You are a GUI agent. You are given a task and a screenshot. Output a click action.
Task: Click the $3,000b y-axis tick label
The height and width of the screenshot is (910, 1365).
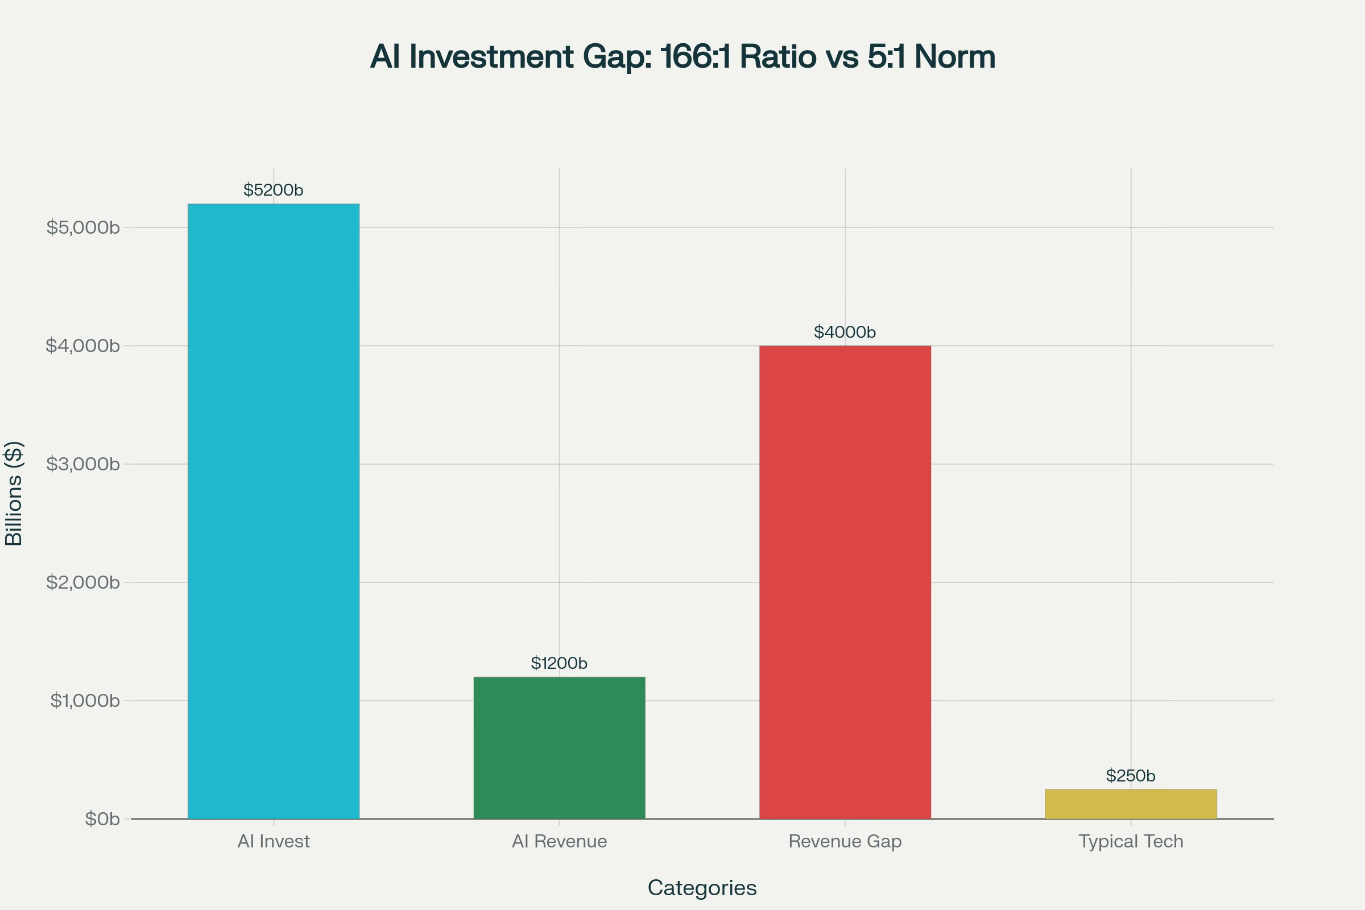[83, 464]
